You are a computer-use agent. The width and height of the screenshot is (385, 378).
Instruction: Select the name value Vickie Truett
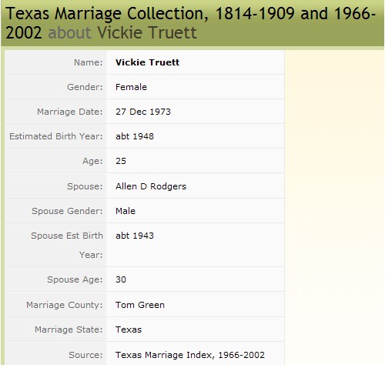click(x=147, y=62)
